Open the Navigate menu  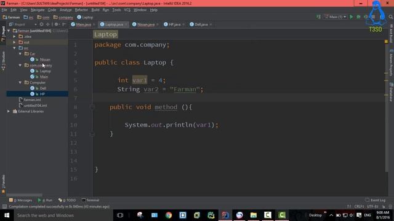[x=38, y=10]
